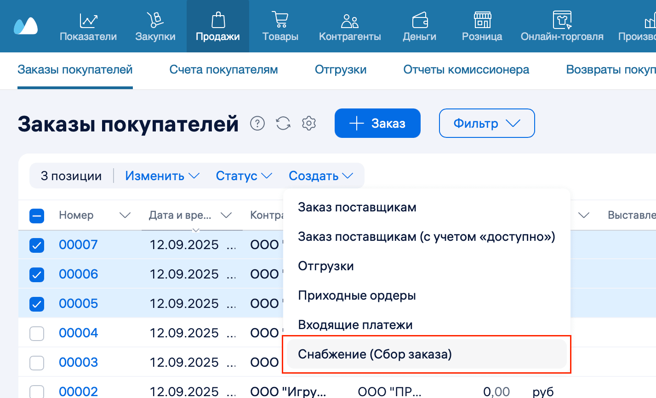Switch to the Отгрузки tab
Viewport: 656px width, 398px height.
[340, 69]
